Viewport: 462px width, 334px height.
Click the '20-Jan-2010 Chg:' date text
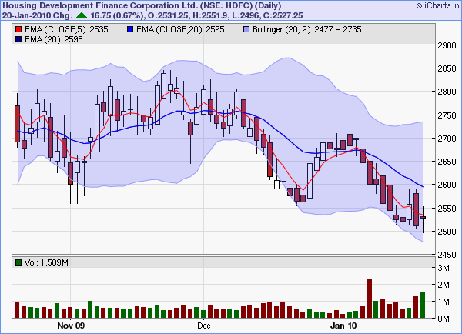38,15
